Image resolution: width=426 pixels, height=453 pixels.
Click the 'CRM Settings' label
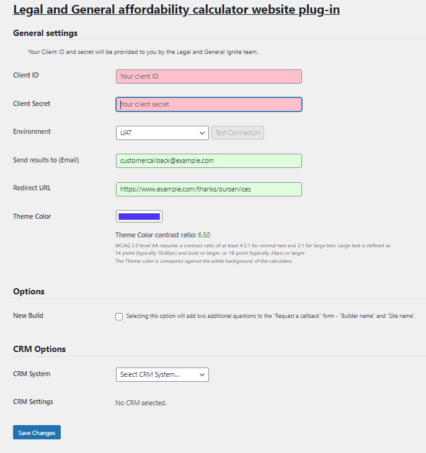pyautogui.click(x=33, y=402)
